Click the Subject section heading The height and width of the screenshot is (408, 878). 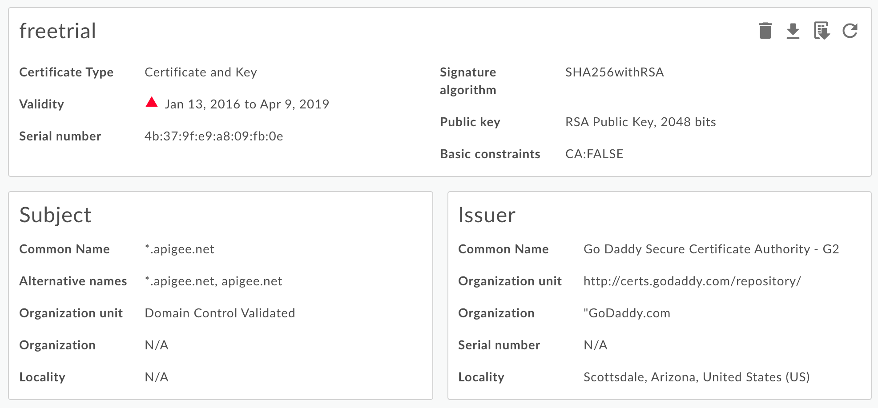tap(55, 215)
